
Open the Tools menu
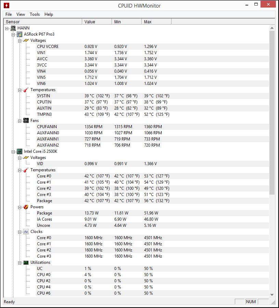click(35, 14)
